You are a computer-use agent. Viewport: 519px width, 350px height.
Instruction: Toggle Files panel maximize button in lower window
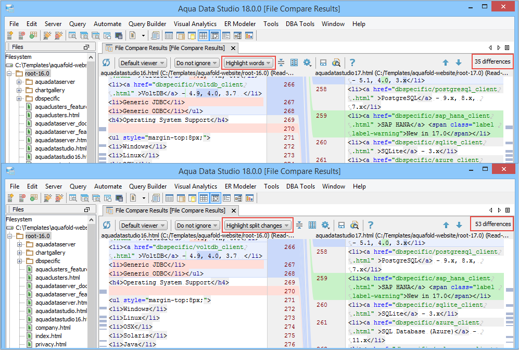click(86, 209)
